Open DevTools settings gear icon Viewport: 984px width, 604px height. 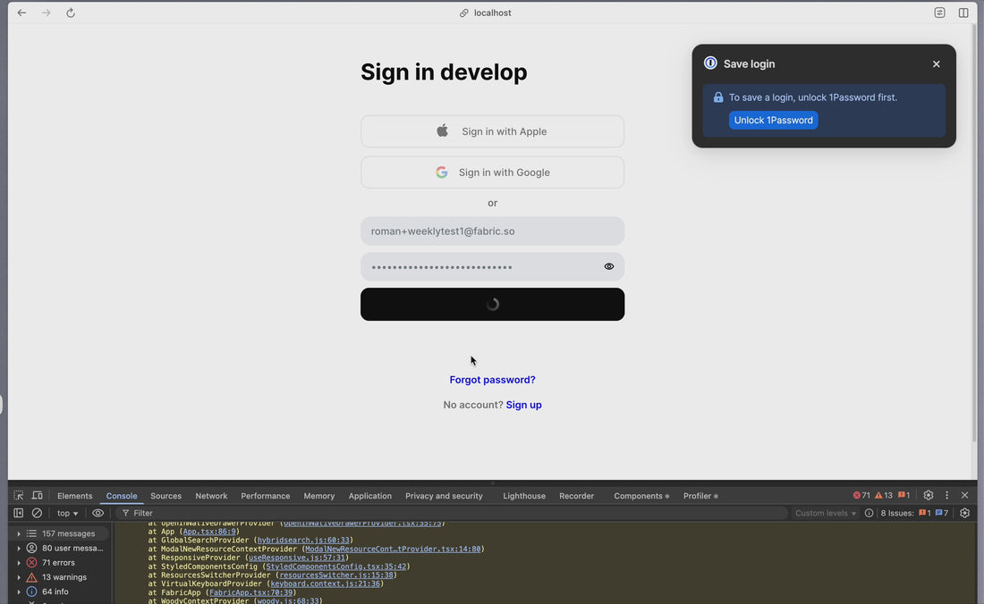point(929,495)
